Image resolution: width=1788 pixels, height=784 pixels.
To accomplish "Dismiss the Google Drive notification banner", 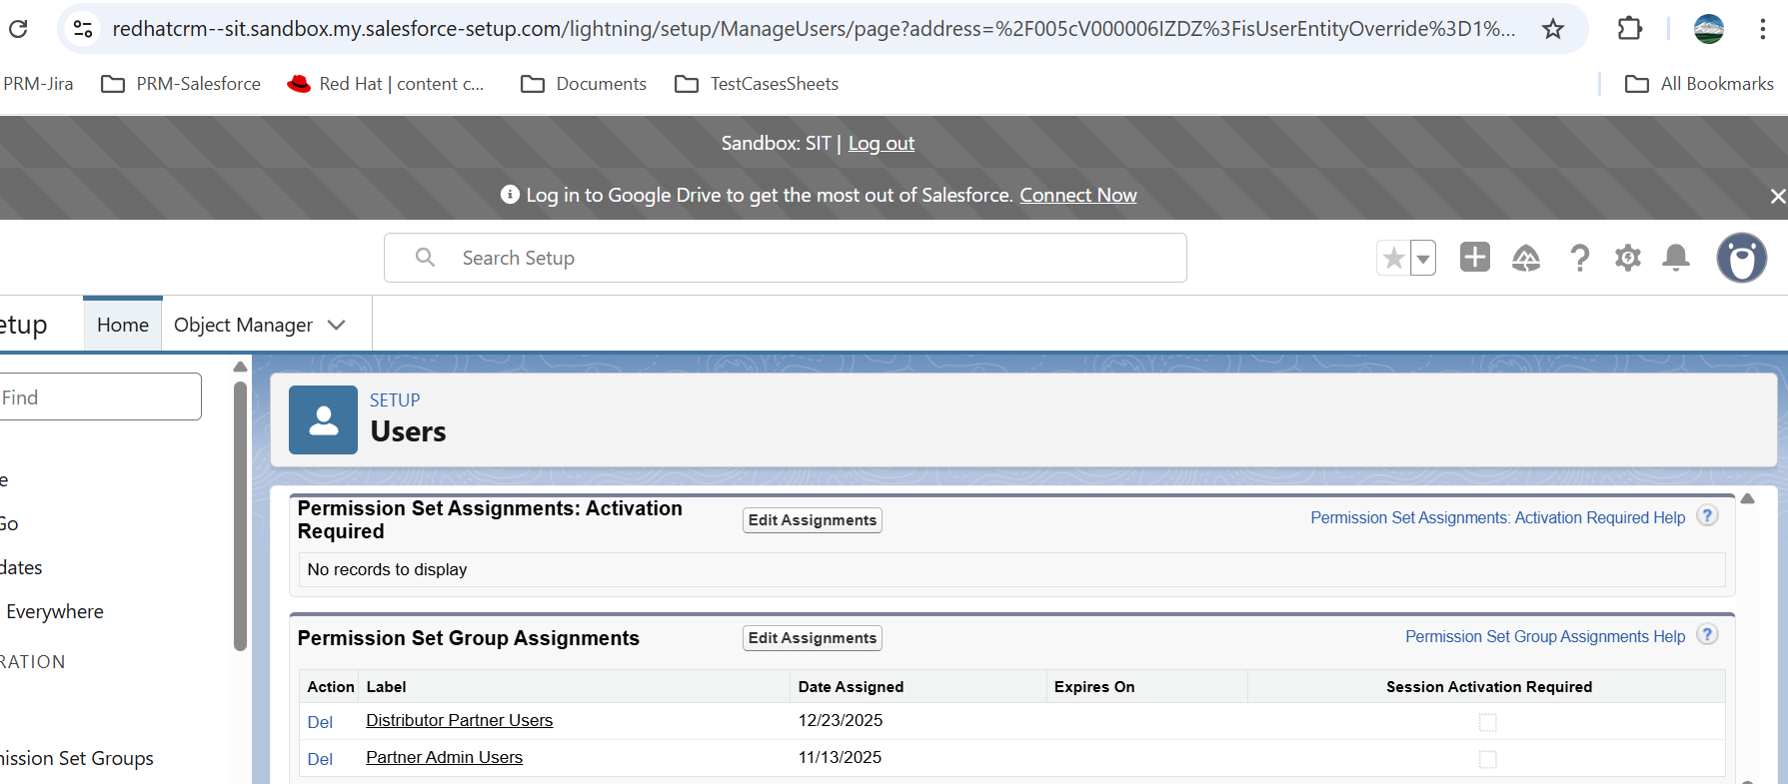I will point(1777,196).
